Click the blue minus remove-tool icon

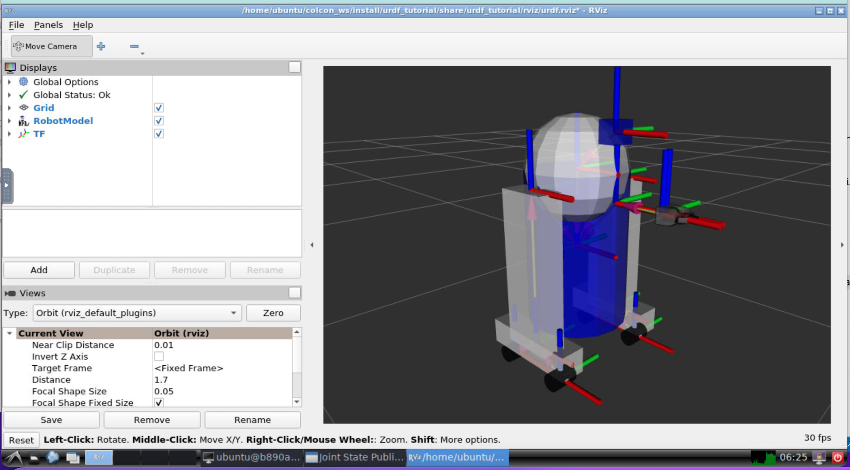[x=134, y=46]
